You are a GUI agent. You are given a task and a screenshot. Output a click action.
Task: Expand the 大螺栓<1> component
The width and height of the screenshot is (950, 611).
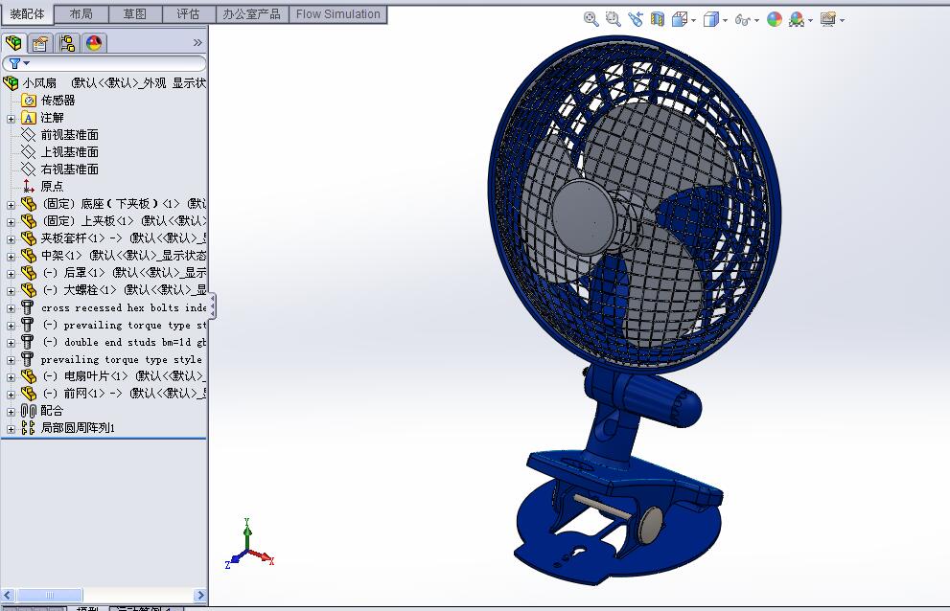pyautogui.click(x=11, y=291)
